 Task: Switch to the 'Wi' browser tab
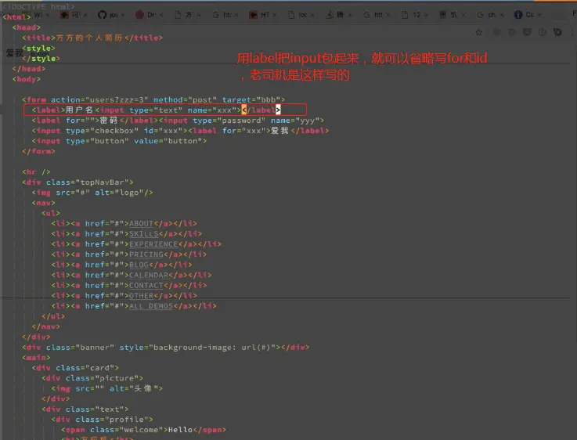tap(36, 15)
